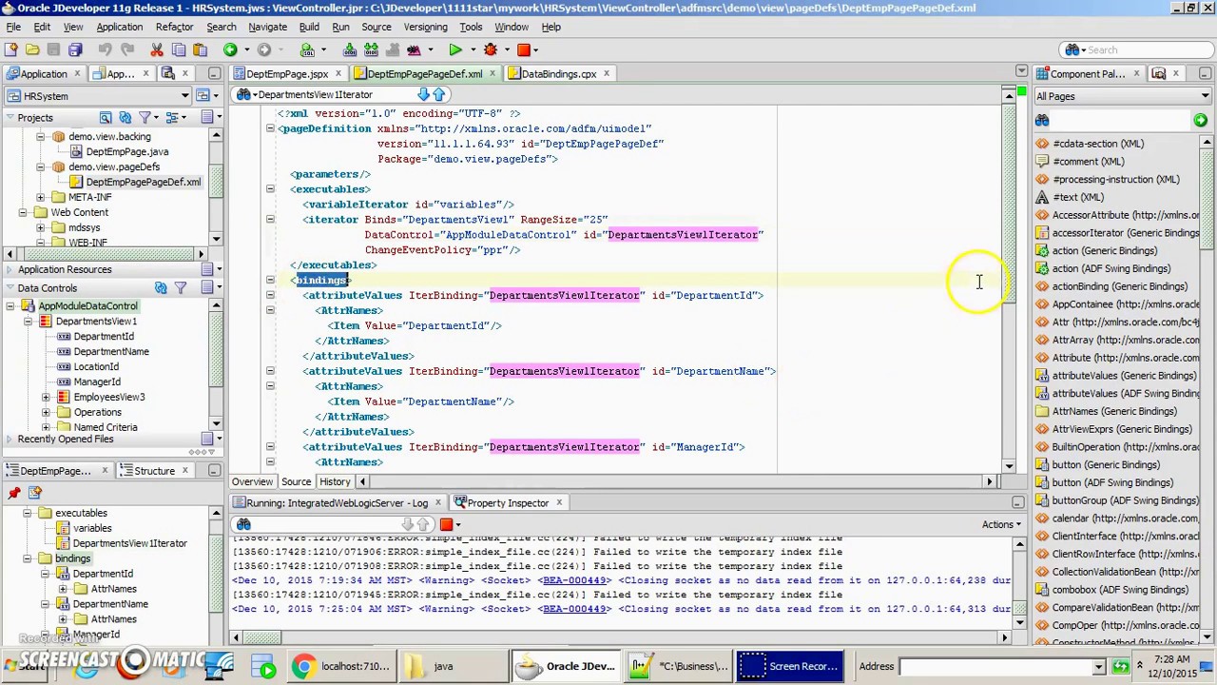
Task: Collapse the AppModuleDataControl node
Action: [x=10, y=306]
